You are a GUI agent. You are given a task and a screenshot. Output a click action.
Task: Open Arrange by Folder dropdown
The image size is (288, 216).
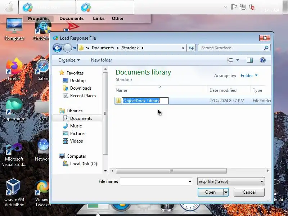[249, 76]
